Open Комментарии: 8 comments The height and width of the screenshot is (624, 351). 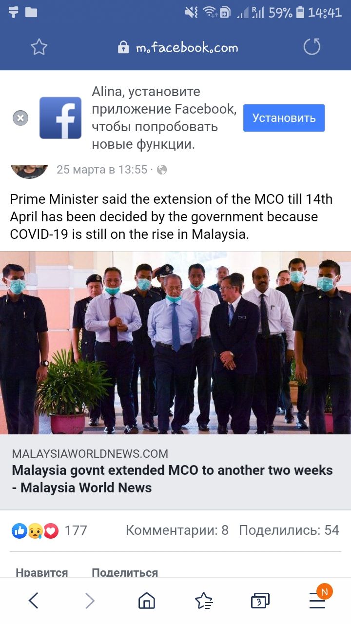[177, 530]
